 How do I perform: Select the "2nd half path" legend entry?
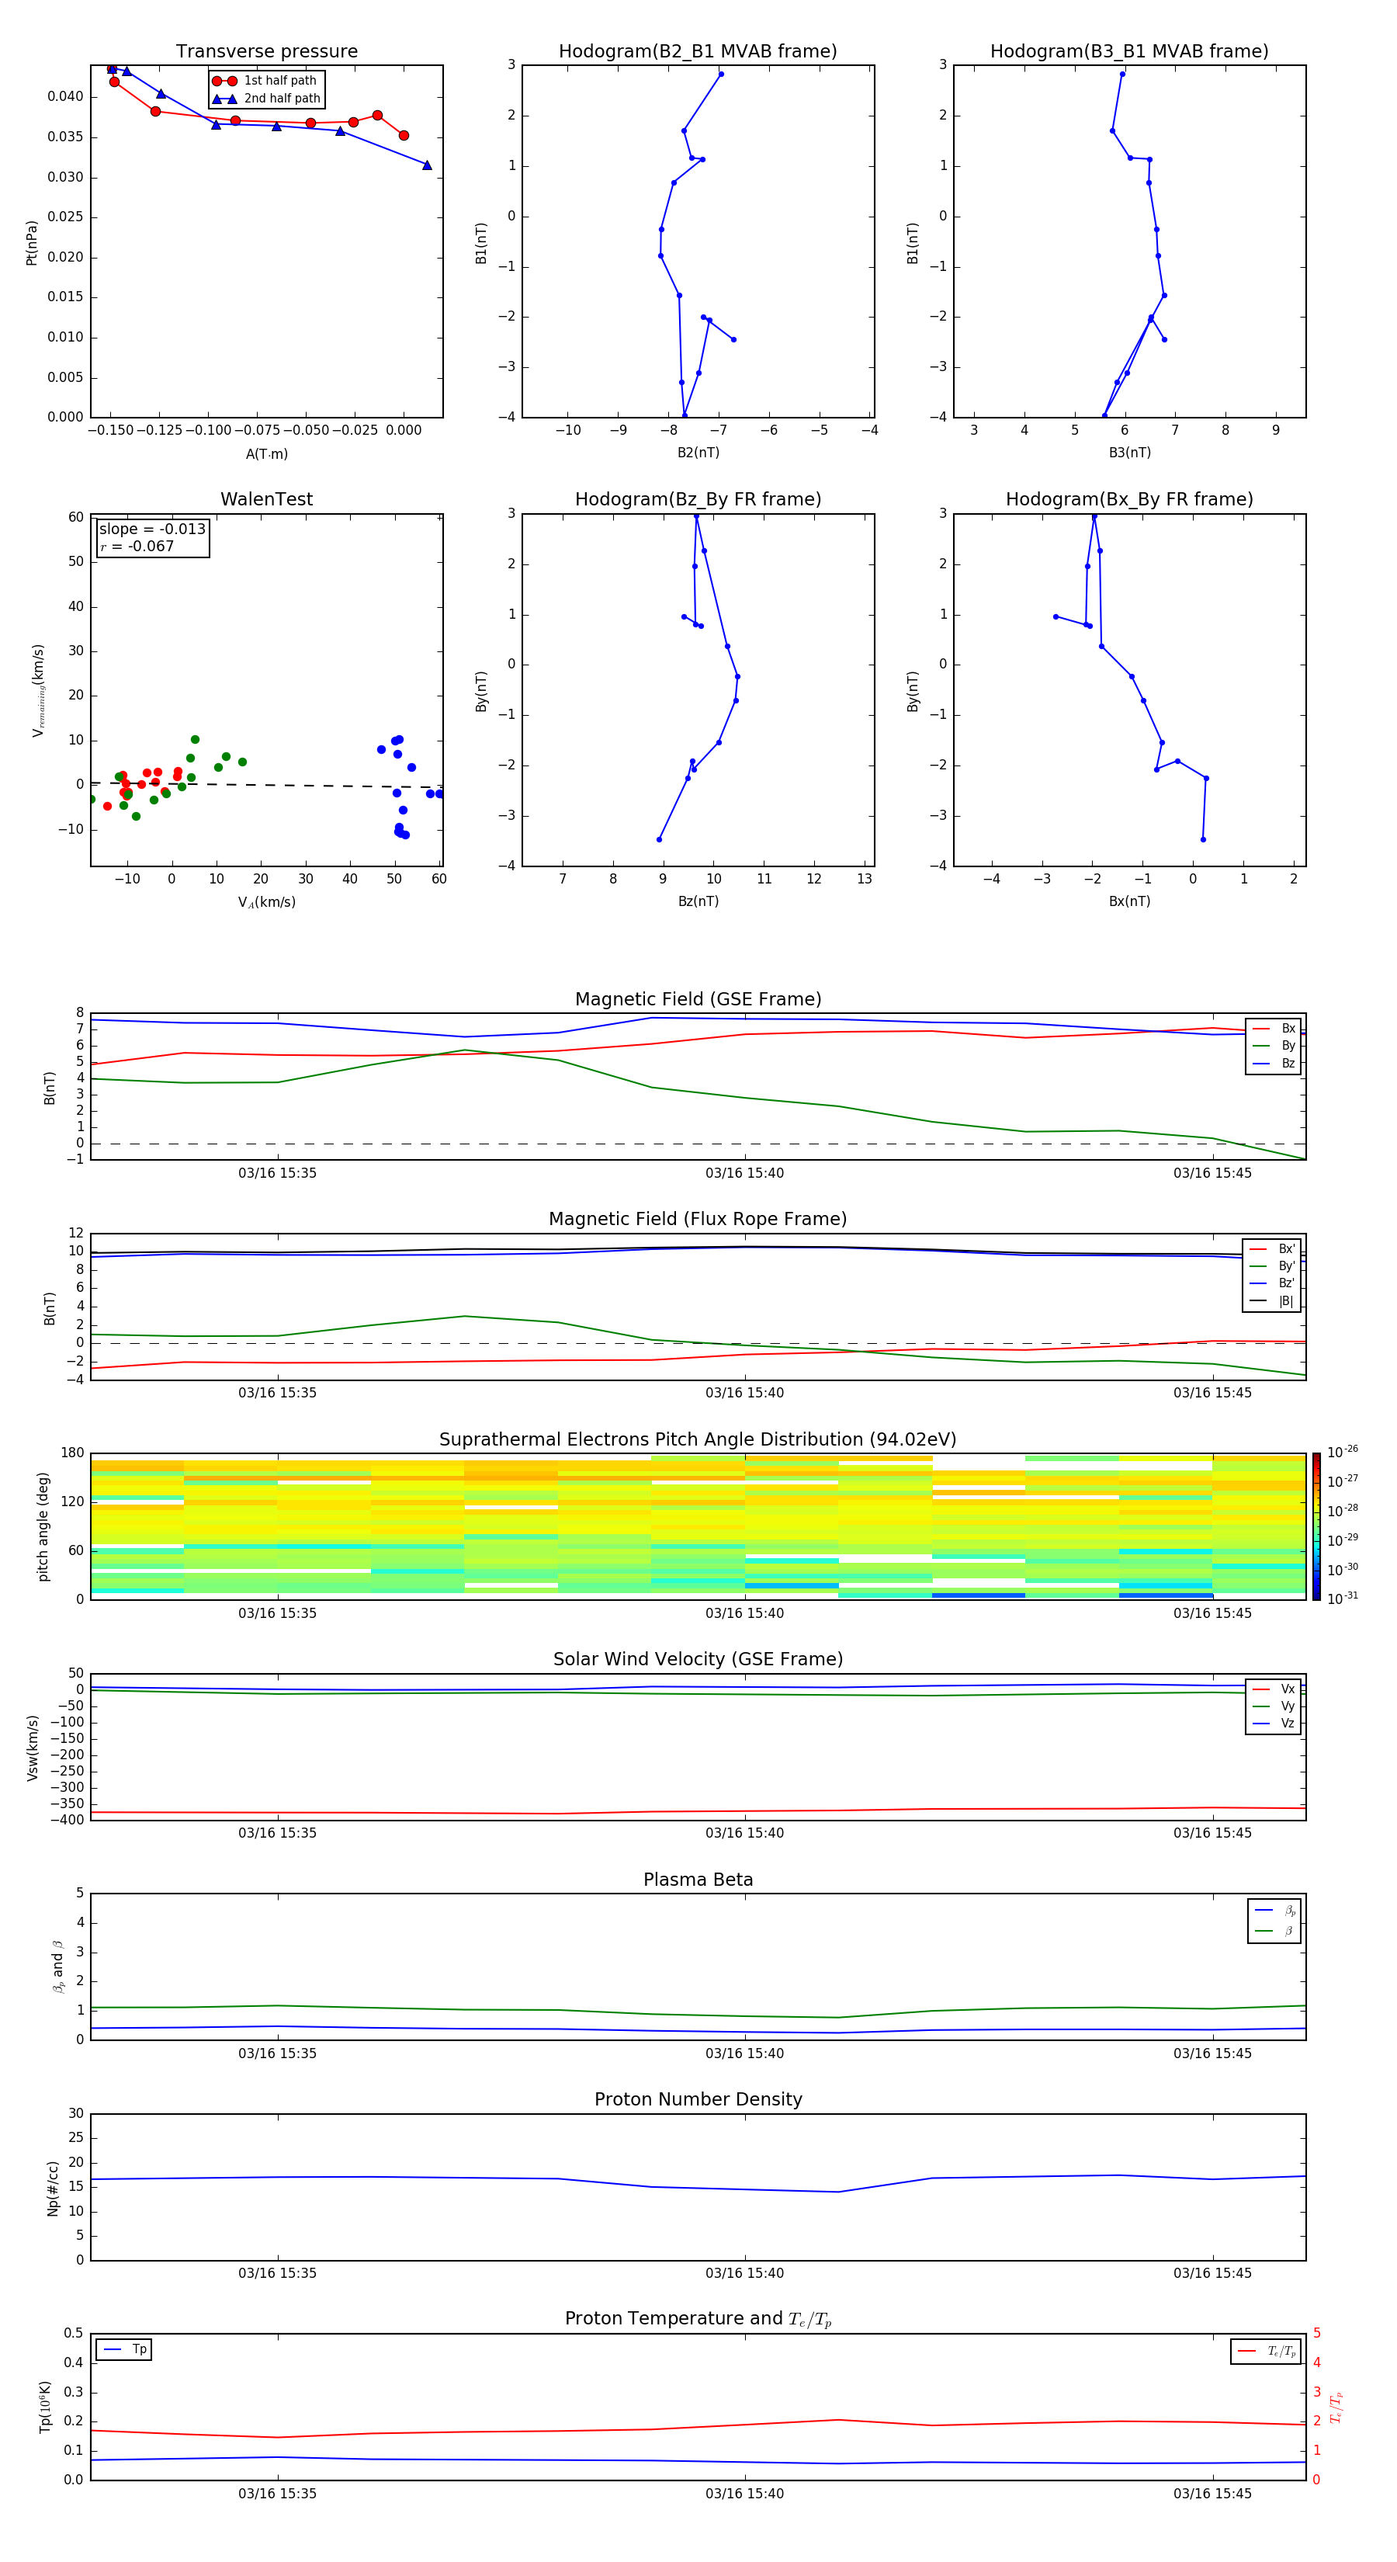tap(266, 99)
